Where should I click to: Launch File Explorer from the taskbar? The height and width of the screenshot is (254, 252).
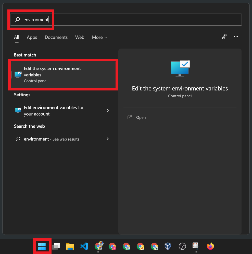point(70,246)
